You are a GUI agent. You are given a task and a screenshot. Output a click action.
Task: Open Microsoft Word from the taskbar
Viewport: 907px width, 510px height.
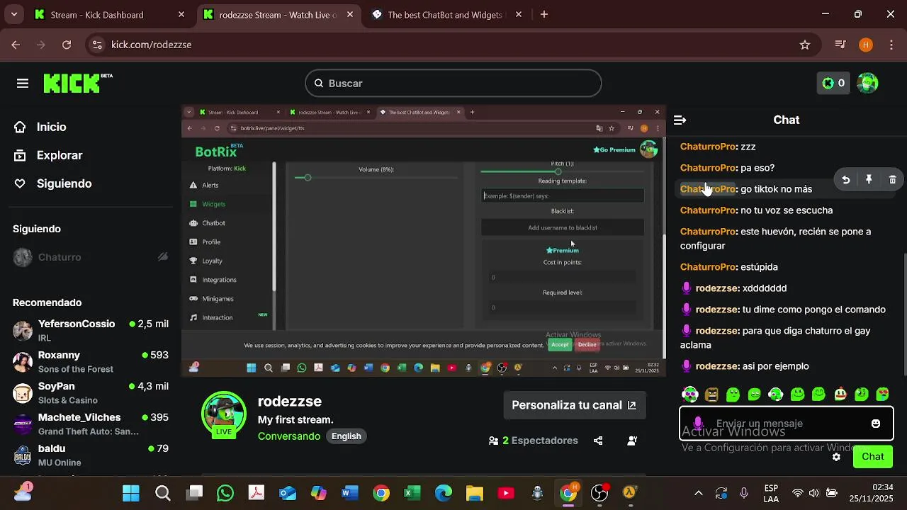[x=350, y=493]
